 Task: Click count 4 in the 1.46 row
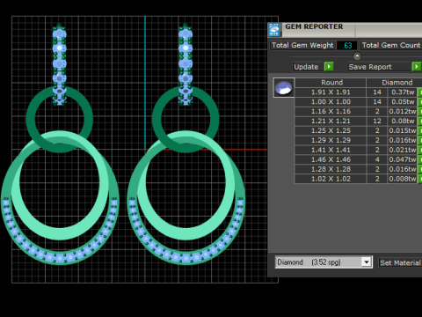click(x=377, y=159)
